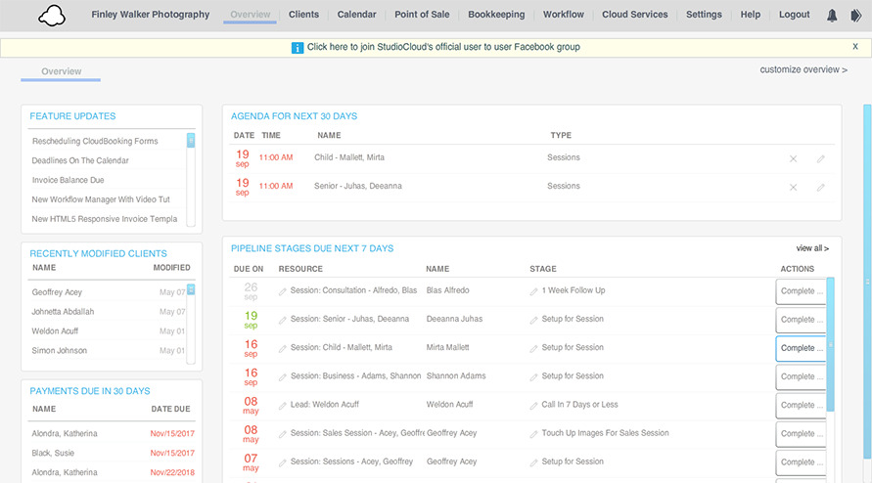The height and width of the screenshot is (483, 872).
Task: Open client Johnetta Abdallah
Action: 63,312
